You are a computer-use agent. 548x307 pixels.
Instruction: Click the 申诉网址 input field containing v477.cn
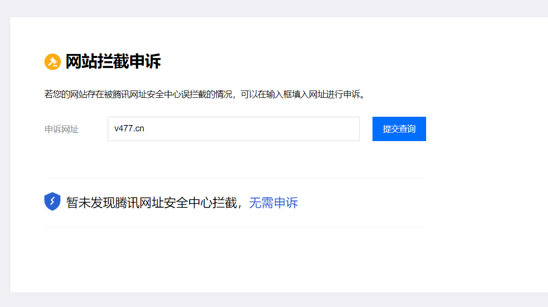click(x=234, y=129)
